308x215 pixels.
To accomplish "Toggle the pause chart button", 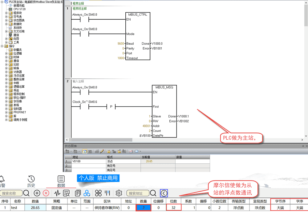I will [x=90, y=151].
